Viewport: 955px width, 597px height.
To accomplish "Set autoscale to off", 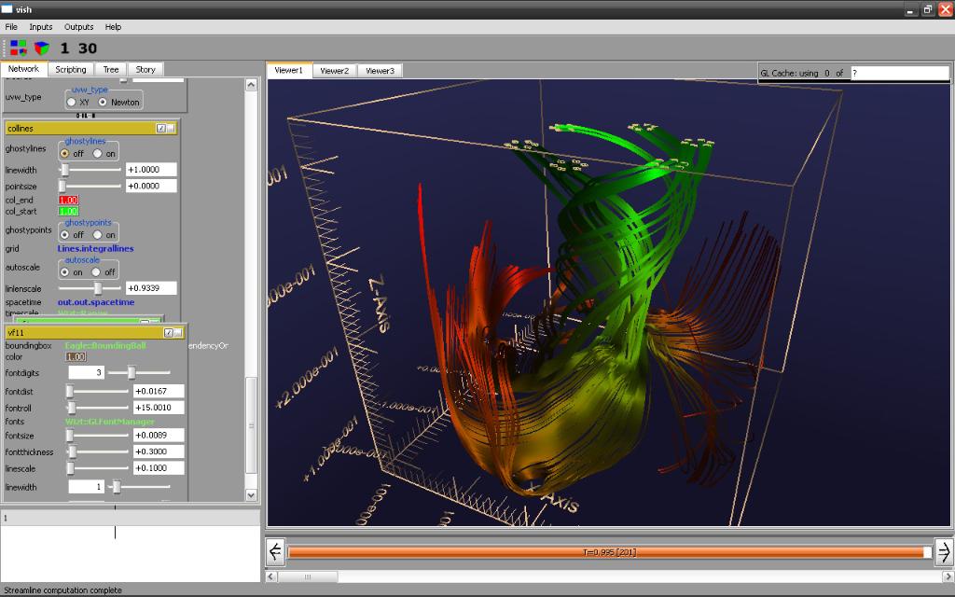I will (97, 272).
